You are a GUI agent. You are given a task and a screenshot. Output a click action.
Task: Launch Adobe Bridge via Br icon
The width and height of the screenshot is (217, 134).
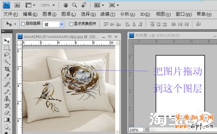click(x=17, y=5)
